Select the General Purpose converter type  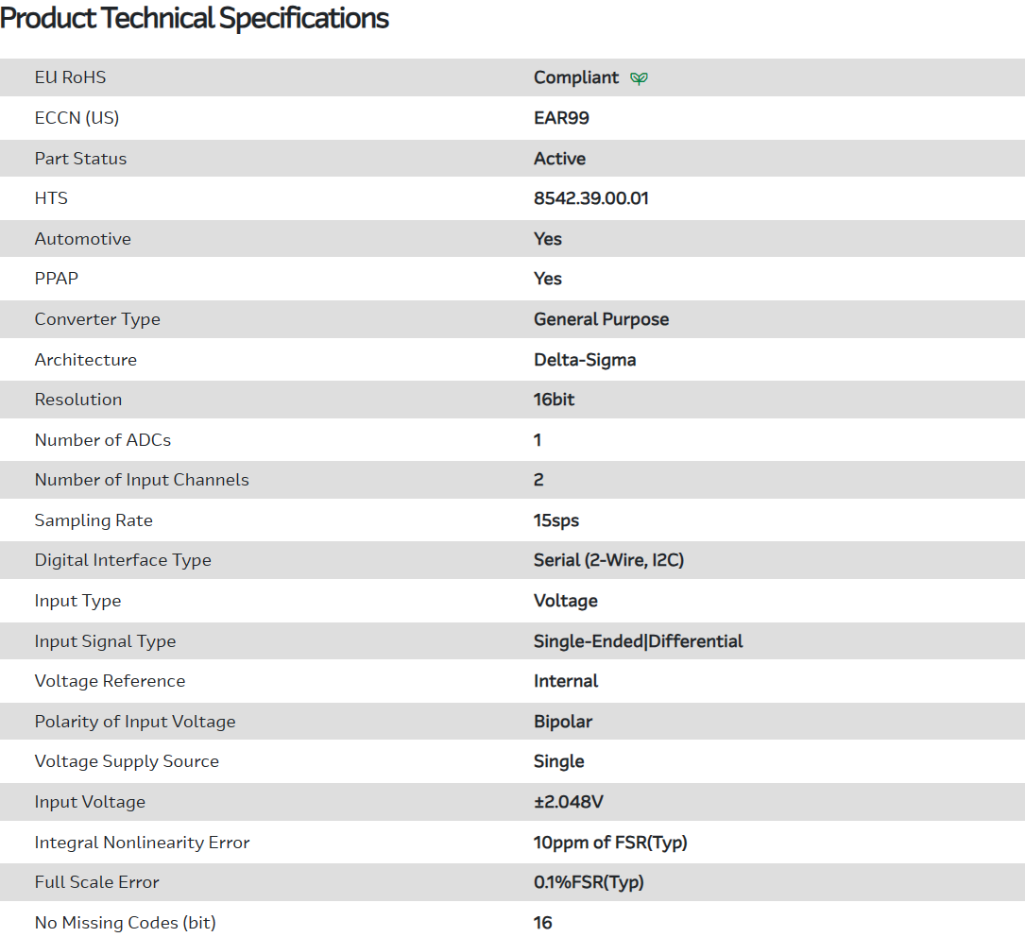point(601,319)
